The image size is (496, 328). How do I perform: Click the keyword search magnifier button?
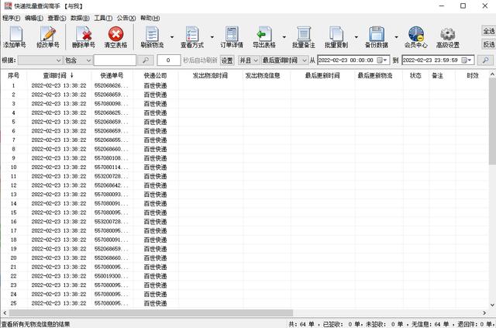[x=146, y=60]
